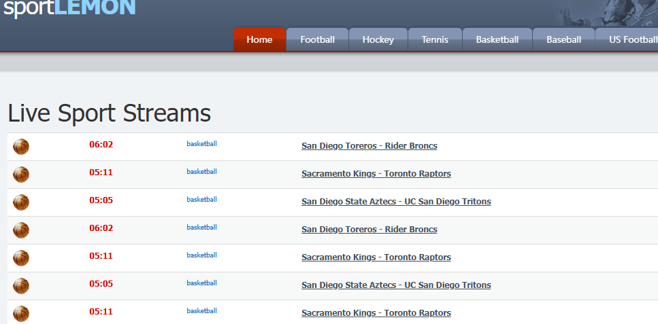Open the US Football tab
658x324 pixels.
tap(631, 40)
